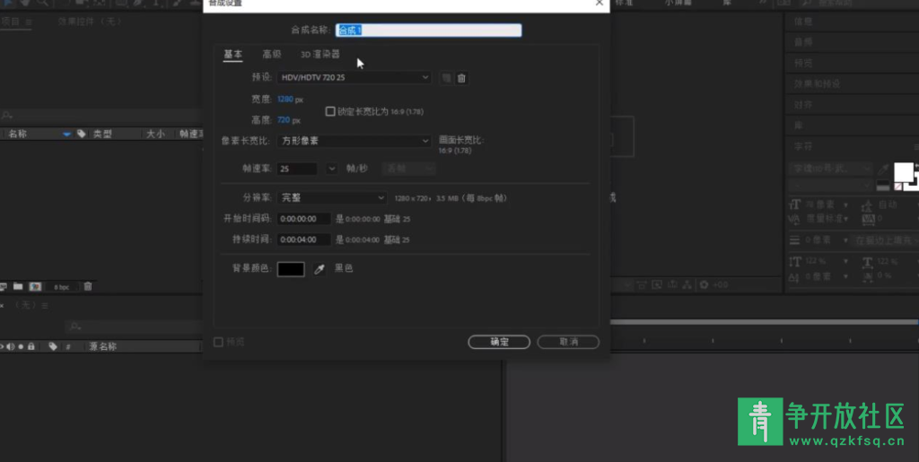Click the label tag icon in Project header

(x=82, y=134)
